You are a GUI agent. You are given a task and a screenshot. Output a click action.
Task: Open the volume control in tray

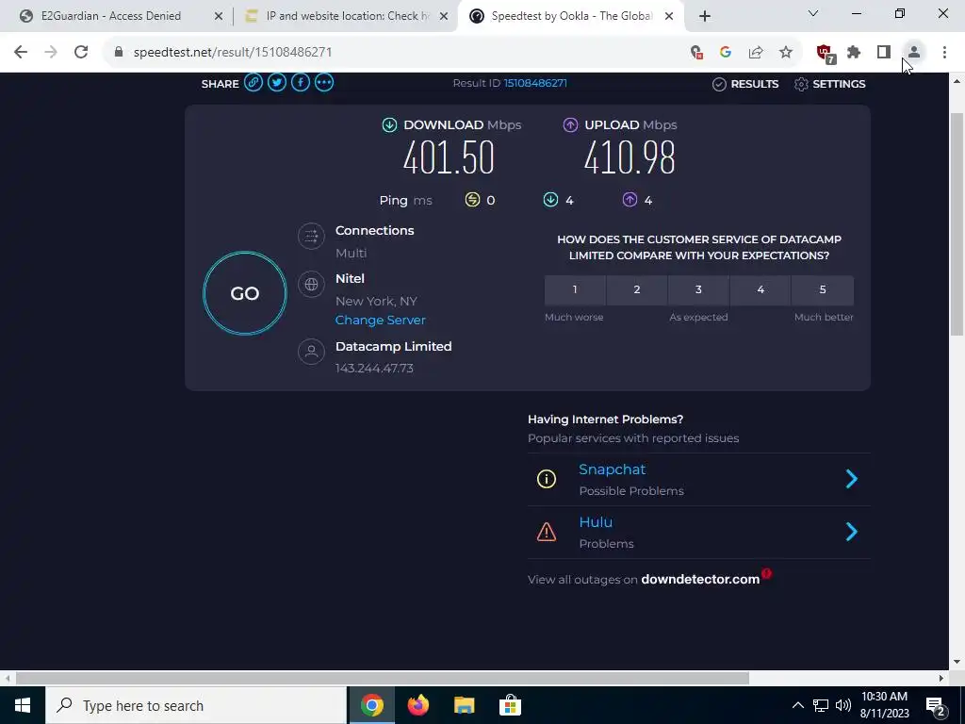tap(843, 705)
